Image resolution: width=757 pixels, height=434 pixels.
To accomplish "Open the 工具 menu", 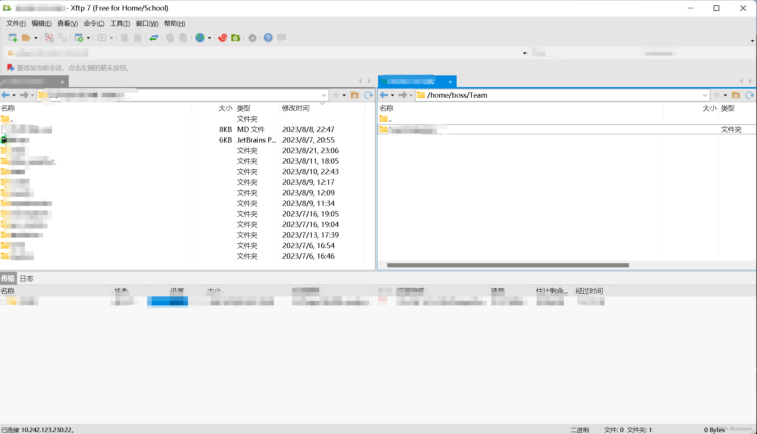I will point(120,23).
